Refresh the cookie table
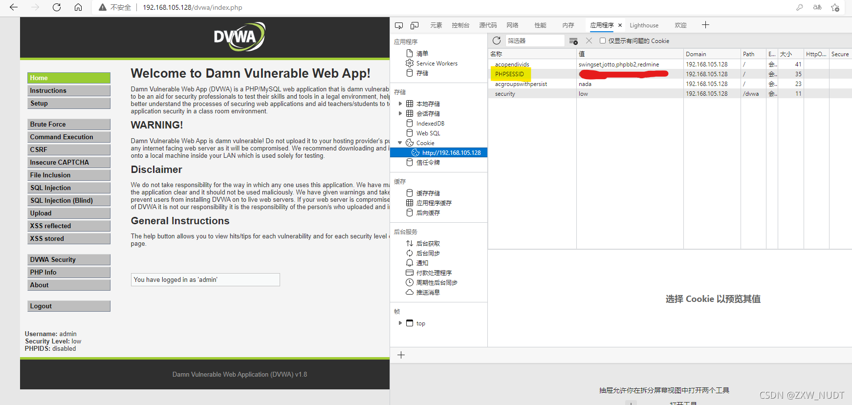 (x=497, y=41)
